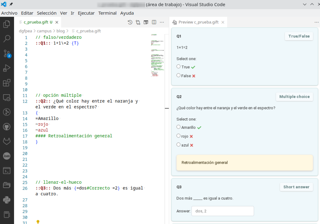Close the c_prueba.gift editor tab
320x224 pixels.
tap(57, 22)
